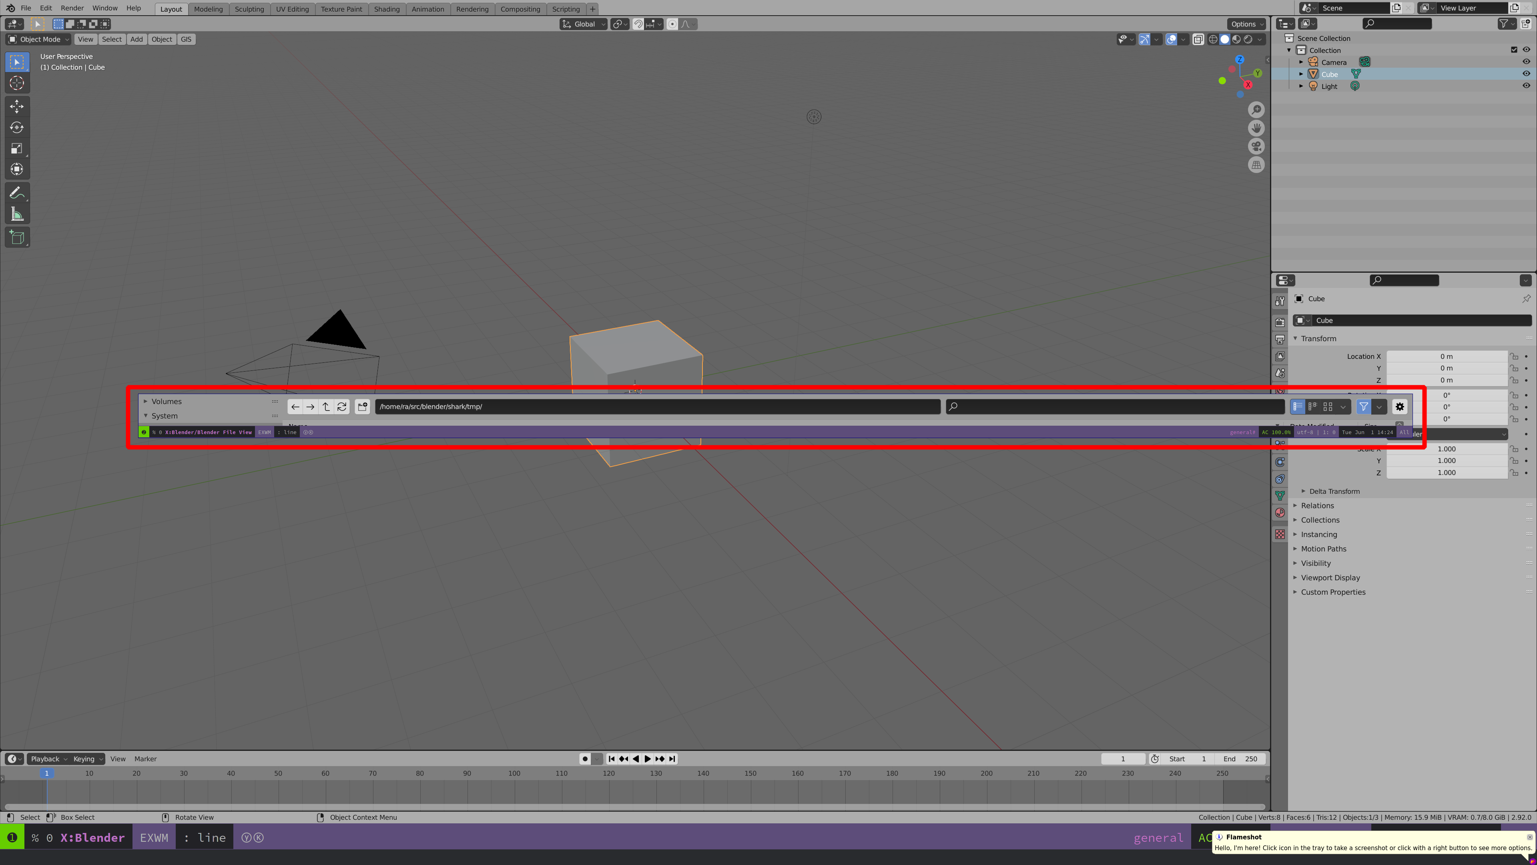Hide Camera in the outliner
Screen dimensions: 1537x865
coord(1526,62)
